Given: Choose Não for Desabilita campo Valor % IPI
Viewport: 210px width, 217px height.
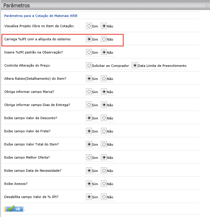Looking at the screenshot, I should pyautogui.click(x=104, y=197).
